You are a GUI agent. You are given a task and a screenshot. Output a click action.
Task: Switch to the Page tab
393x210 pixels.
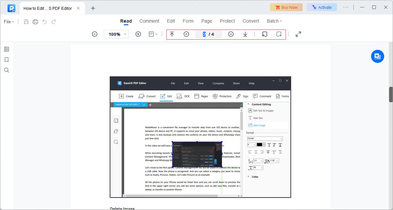tap(207, 21)
